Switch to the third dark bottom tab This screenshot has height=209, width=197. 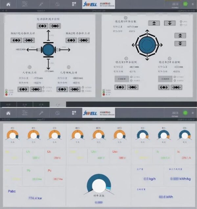[x=41, y=104]
